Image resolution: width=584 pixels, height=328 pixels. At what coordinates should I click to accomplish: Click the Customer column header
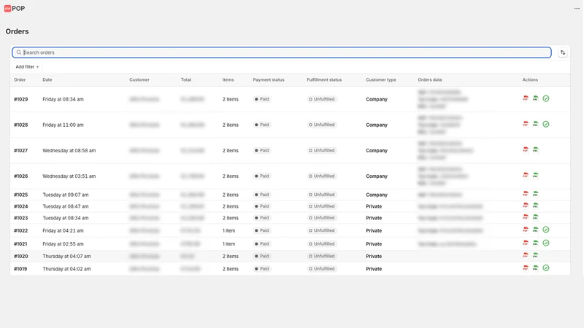(139, 80)
